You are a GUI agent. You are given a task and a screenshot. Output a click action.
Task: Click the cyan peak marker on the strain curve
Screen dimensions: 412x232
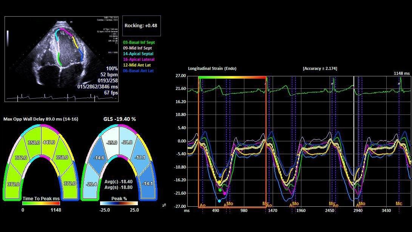click(219, 201)
